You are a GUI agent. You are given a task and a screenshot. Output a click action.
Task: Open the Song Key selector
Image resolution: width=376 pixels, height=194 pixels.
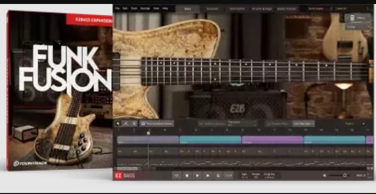270,176
